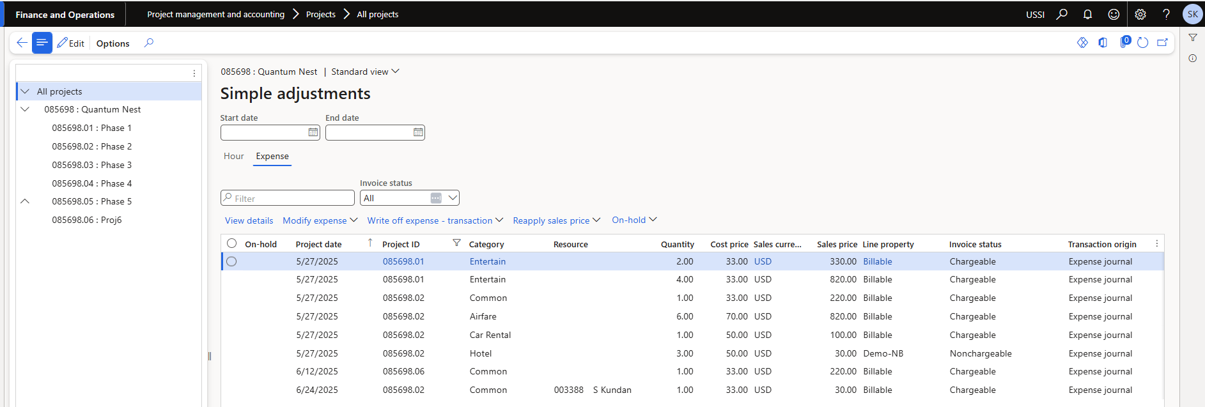Open Start date calendar picker
1205x407 pixels.
tap(313, 132)
